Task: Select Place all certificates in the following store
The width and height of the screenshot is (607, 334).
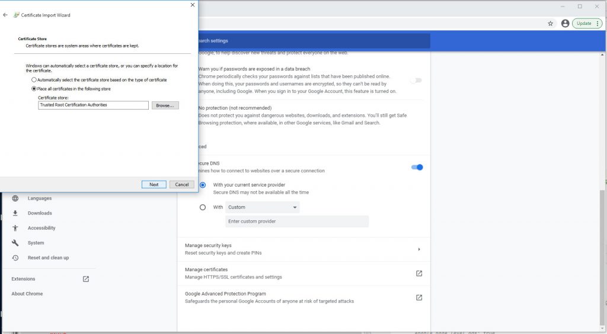Action: point(34,88)
